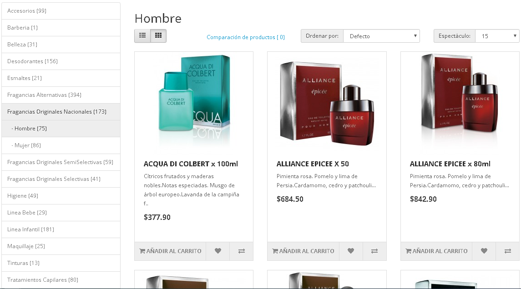This screenshot has height=289, width=521.
Task: Open Acqua di Colbert product image
Action: pyautogui.click(x=194, y=100)
